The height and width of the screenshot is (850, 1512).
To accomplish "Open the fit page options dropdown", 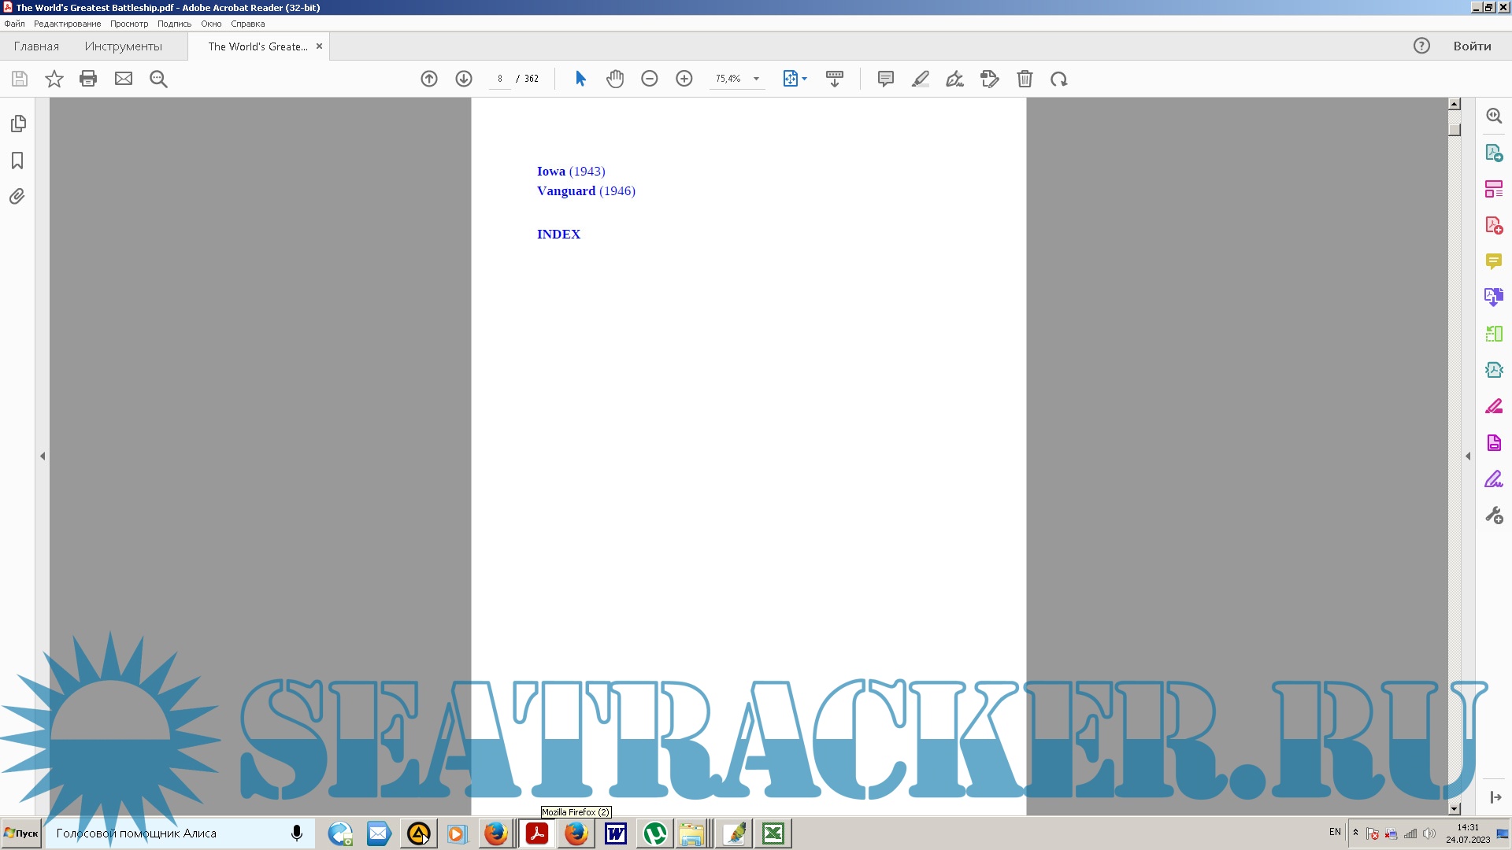I will pos(804,79).
